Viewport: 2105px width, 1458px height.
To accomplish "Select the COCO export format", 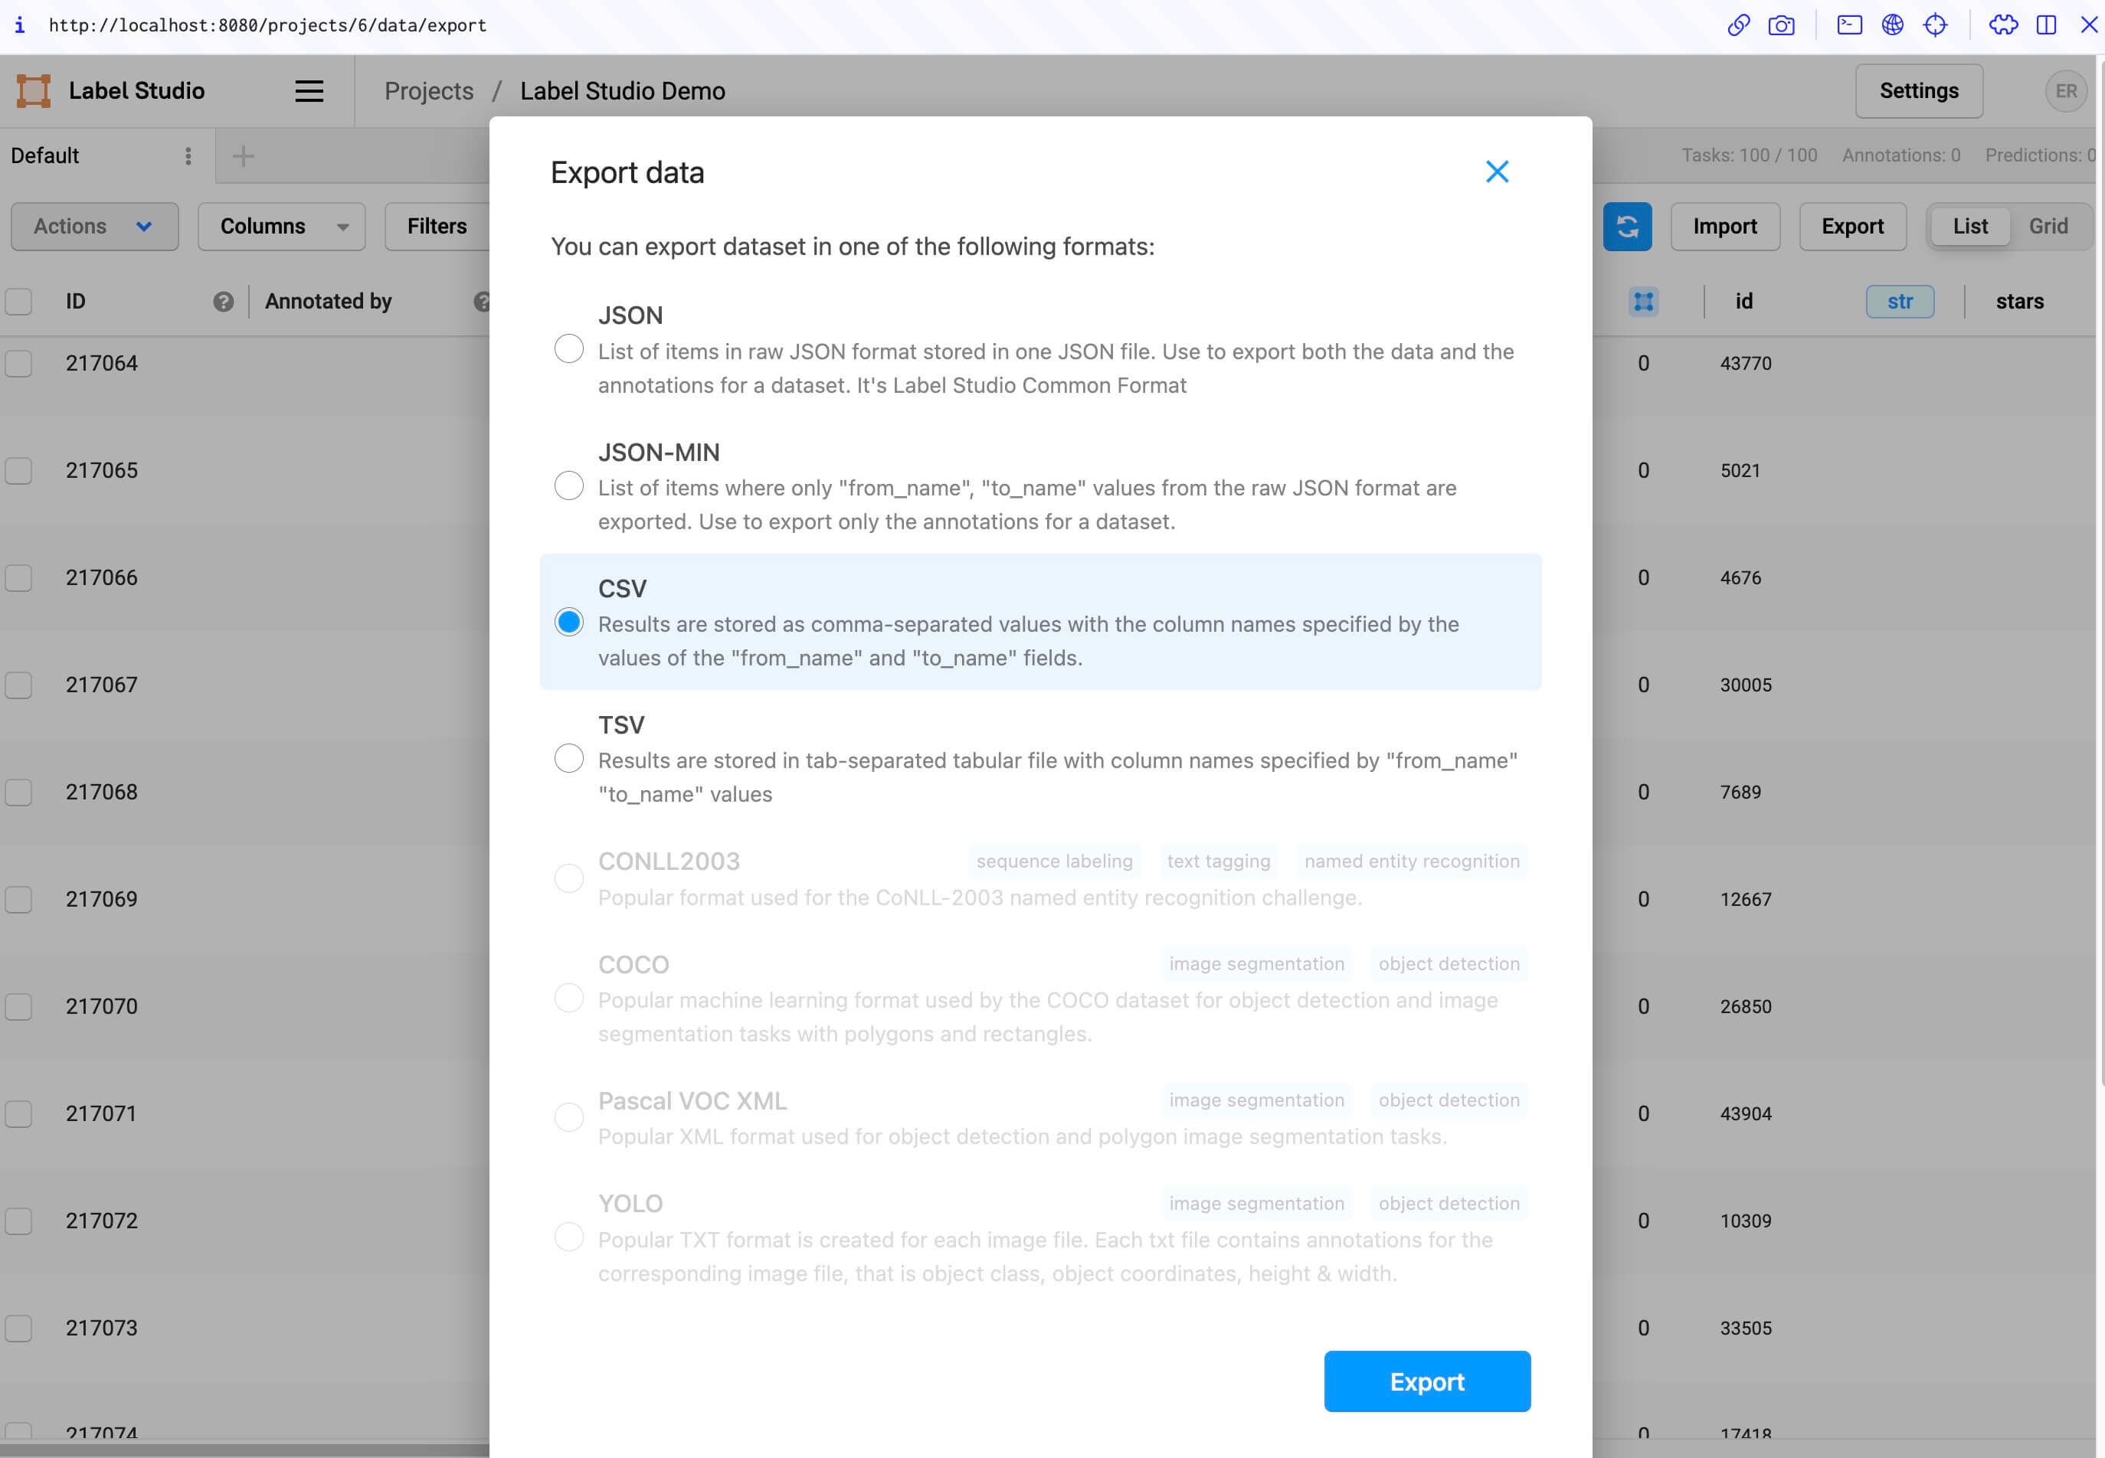I will click(x=568, y=998).
